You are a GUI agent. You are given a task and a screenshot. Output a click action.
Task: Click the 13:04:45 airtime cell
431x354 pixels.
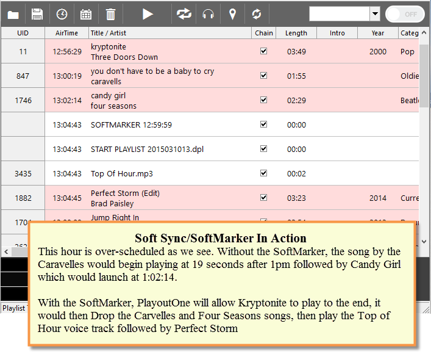pos(67,198)
